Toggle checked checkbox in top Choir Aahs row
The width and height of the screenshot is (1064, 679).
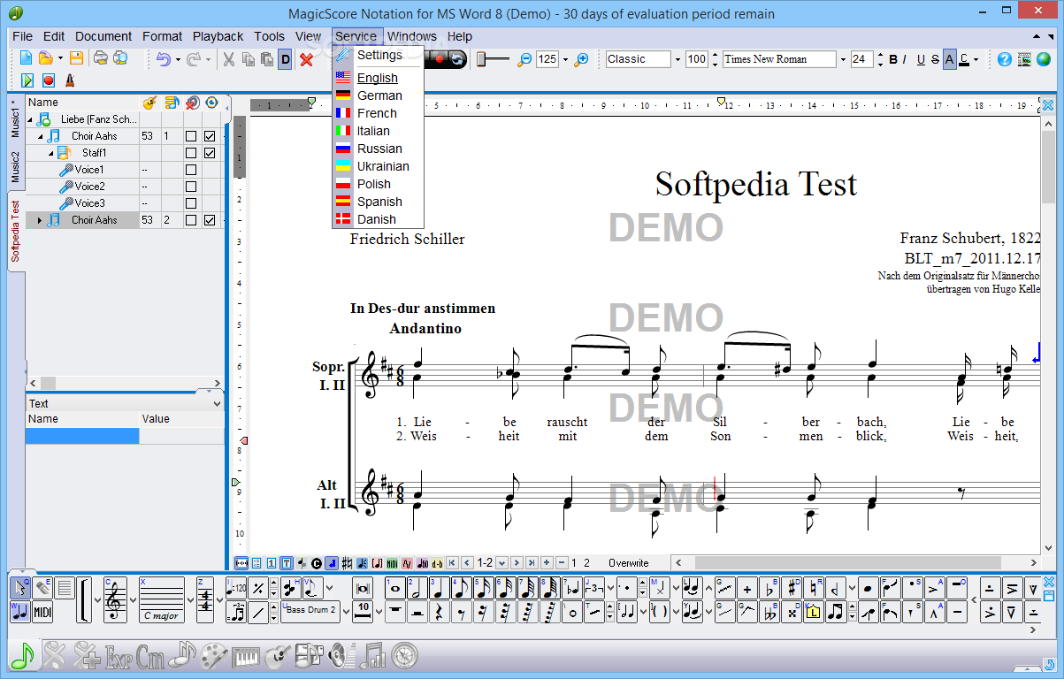[x=210, y=136]
